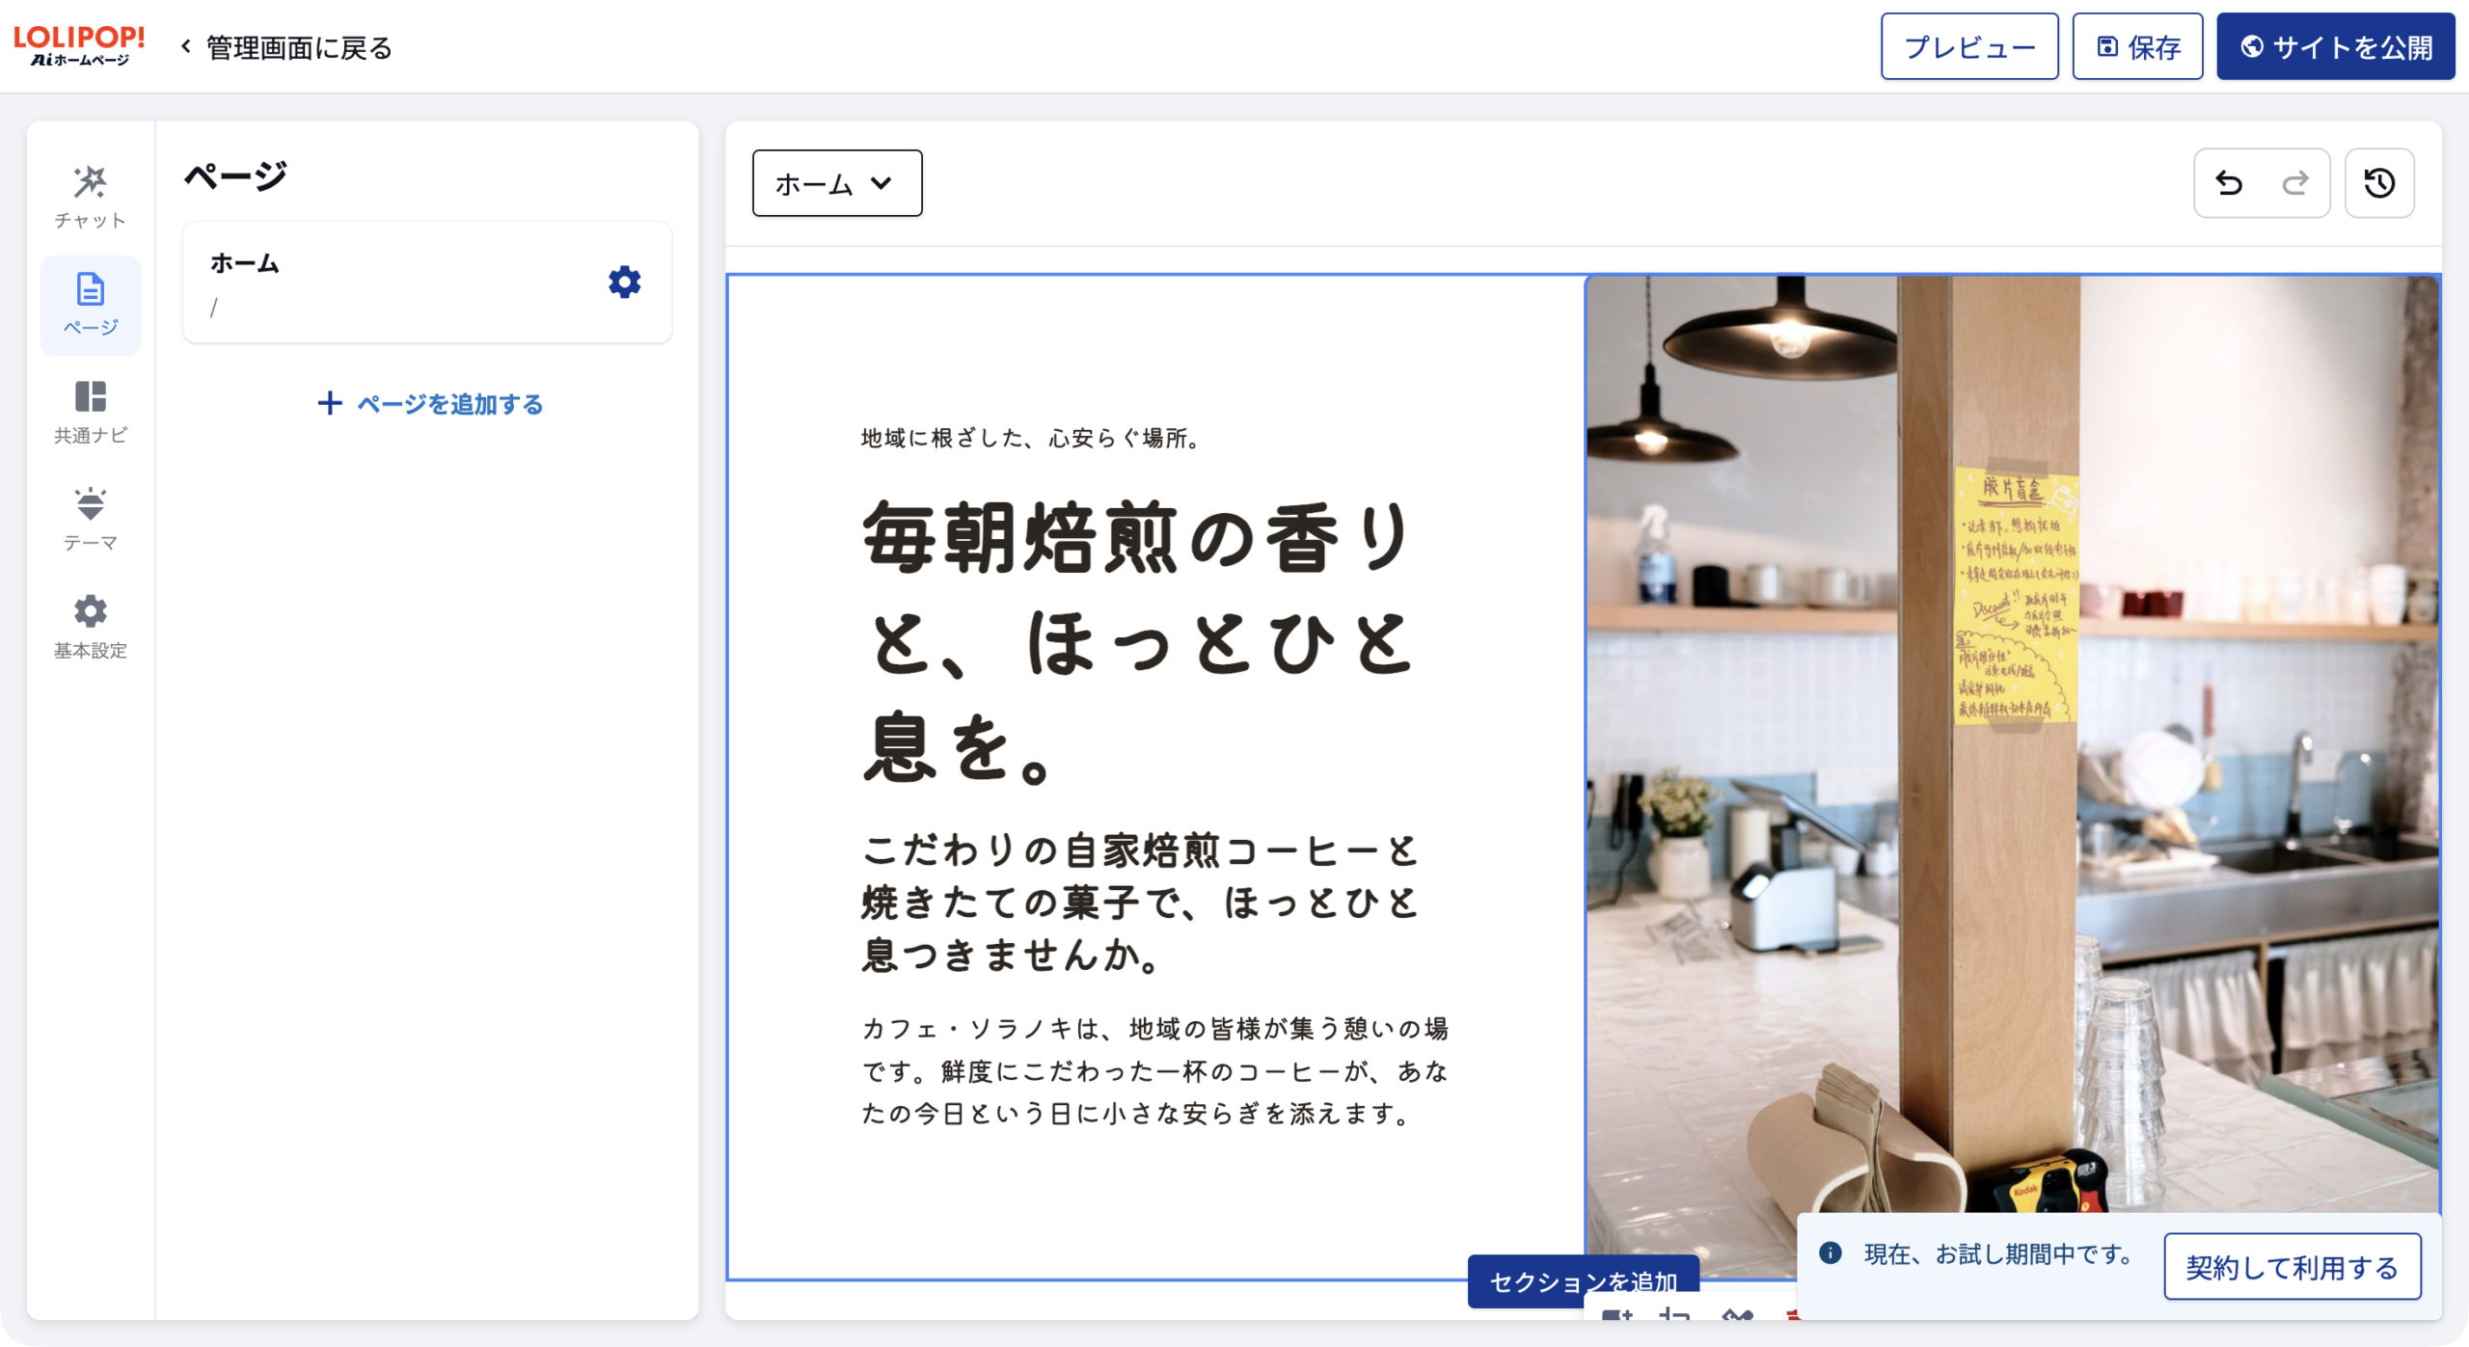Open the version history clock icon
Image resolution: width=2469 pixels, height=1347 pixels.
pyautogui.click(x=2378, y=182)
